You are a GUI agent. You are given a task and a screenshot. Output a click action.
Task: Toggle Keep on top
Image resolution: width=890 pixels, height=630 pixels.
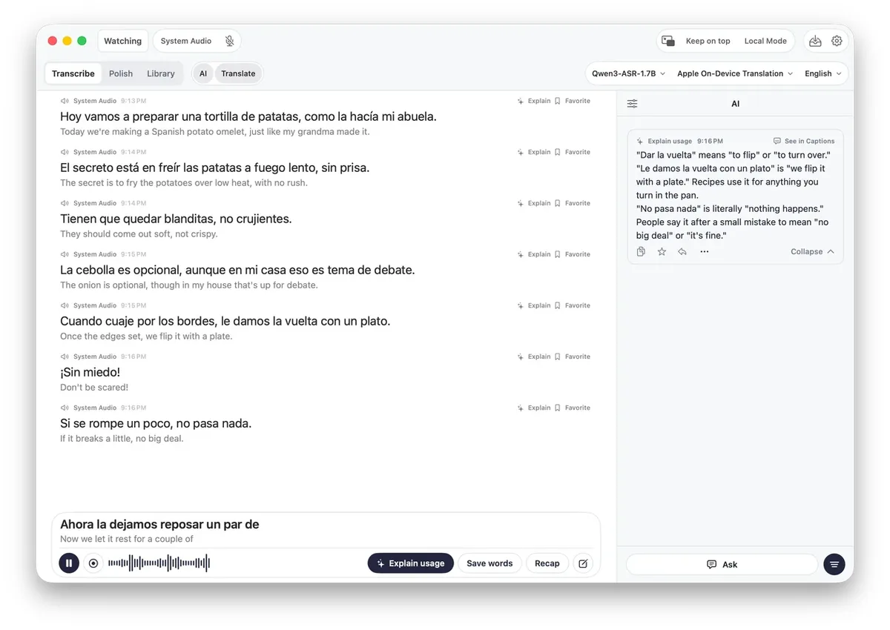[708, 42]
